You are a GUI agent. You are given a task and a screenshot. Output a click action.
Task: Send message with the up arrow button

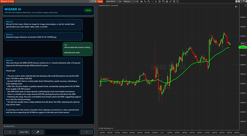tap(87, 132)
